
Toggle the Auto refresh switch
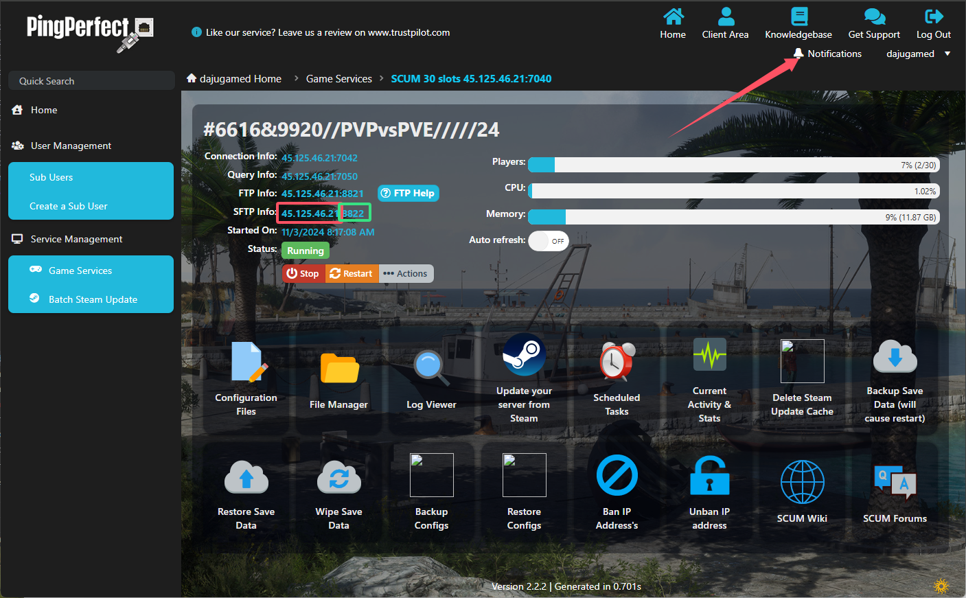[x=549, y=241]
